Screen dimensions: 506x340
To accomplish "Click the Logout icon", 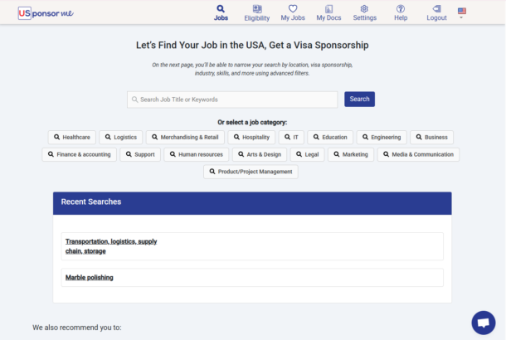I will coord(436,8).
